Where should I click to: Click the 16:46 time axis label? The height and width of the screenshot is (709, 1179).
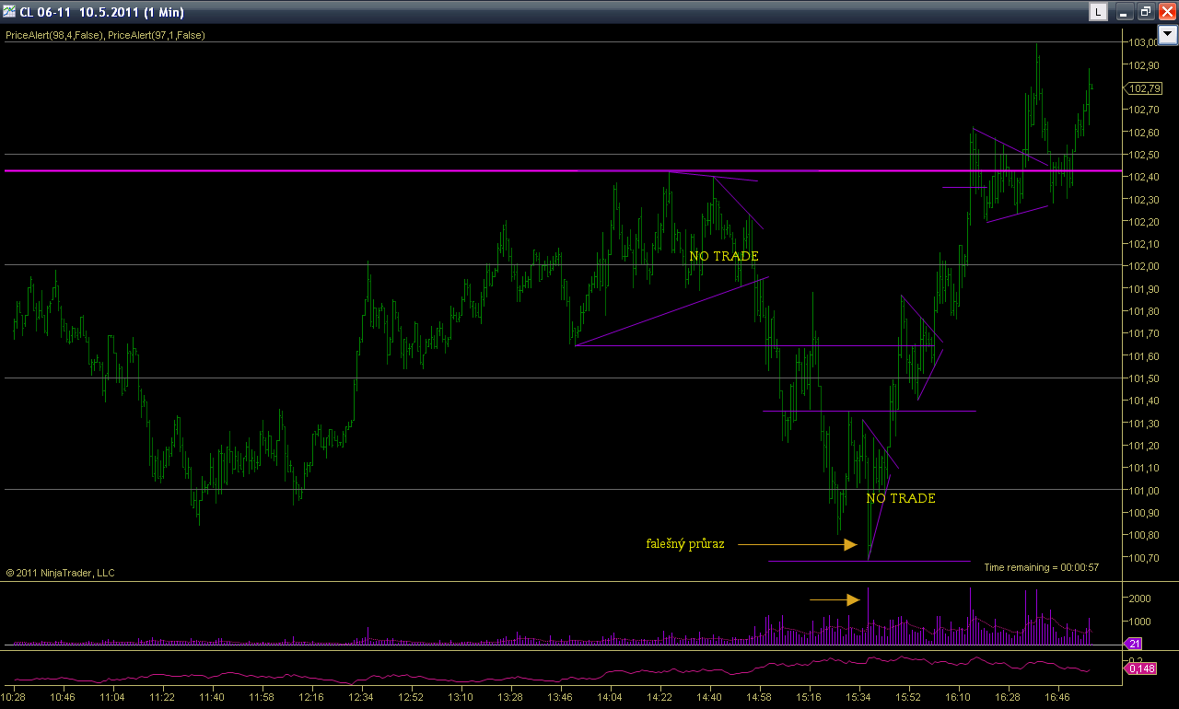(x=1057, y=697)
